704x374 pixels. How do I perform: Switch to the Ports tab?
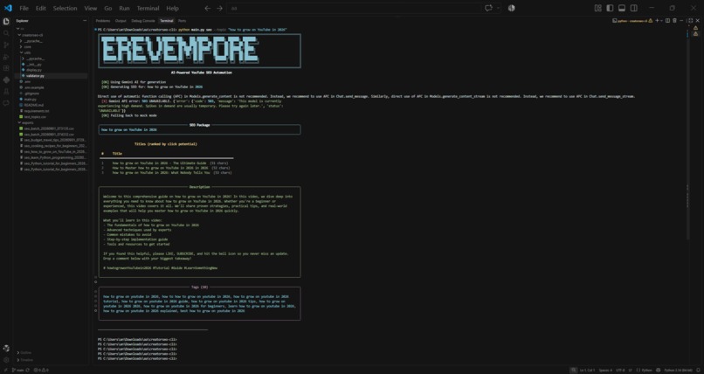(x=182, y=21)
